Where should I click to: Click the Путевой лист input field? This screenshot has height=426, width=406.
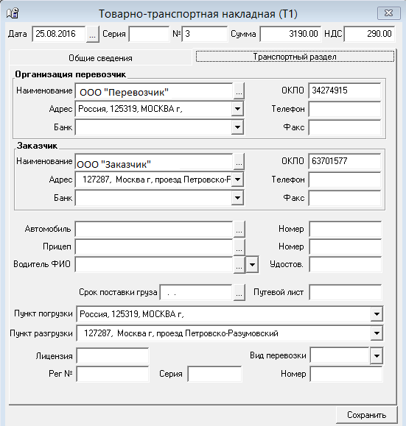(x=346, y=292)
